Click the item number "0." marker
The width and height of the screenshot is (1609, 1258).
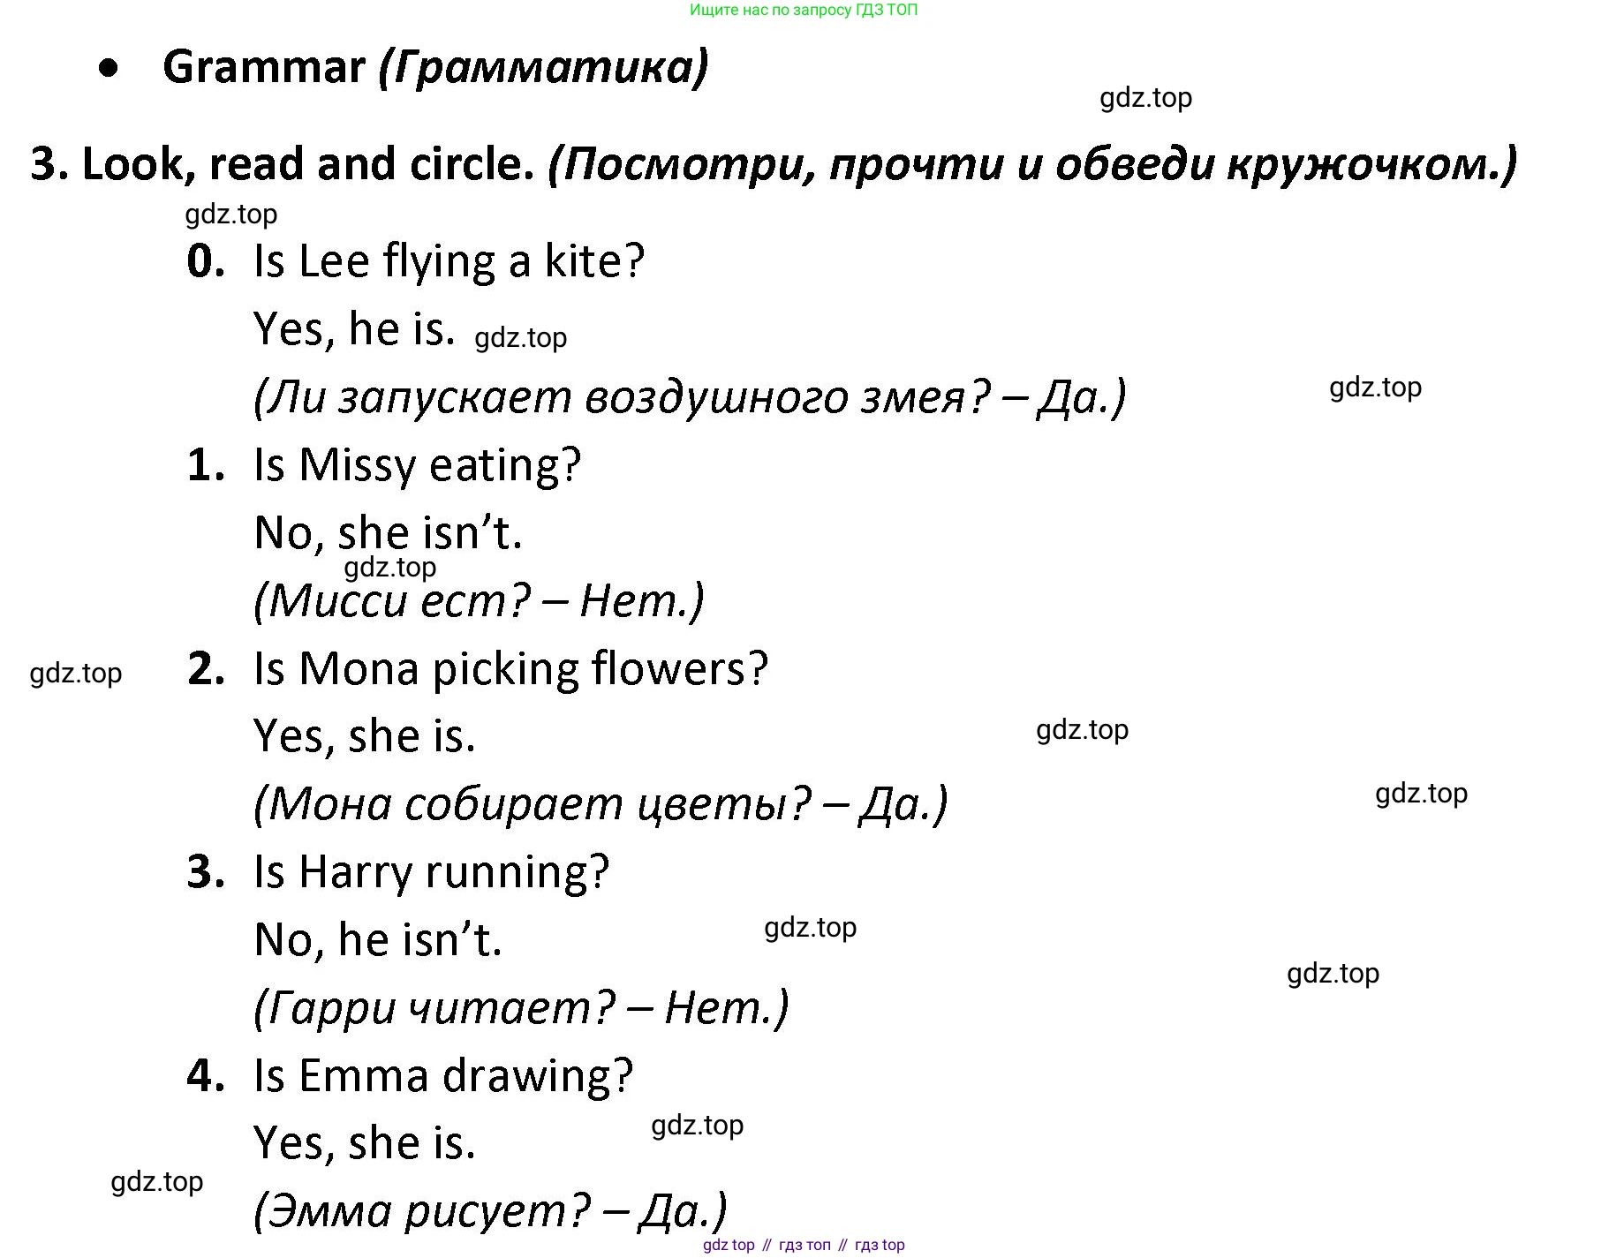[x=206, y=262]
